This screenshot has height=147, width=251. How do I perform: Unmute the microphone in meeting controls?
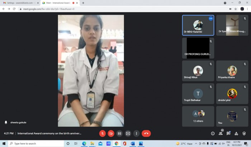click(x=103, y=133)
